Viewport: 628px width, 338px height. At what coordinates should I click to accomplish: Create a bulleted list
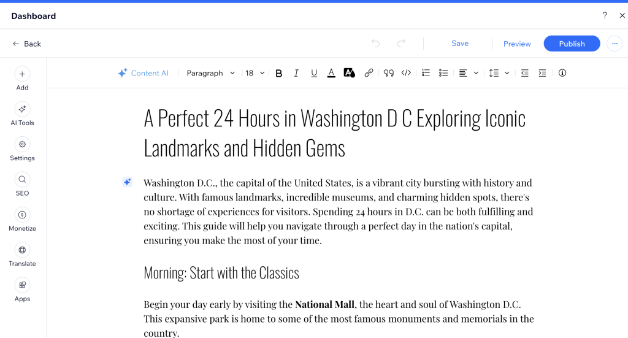pos(443,73)
